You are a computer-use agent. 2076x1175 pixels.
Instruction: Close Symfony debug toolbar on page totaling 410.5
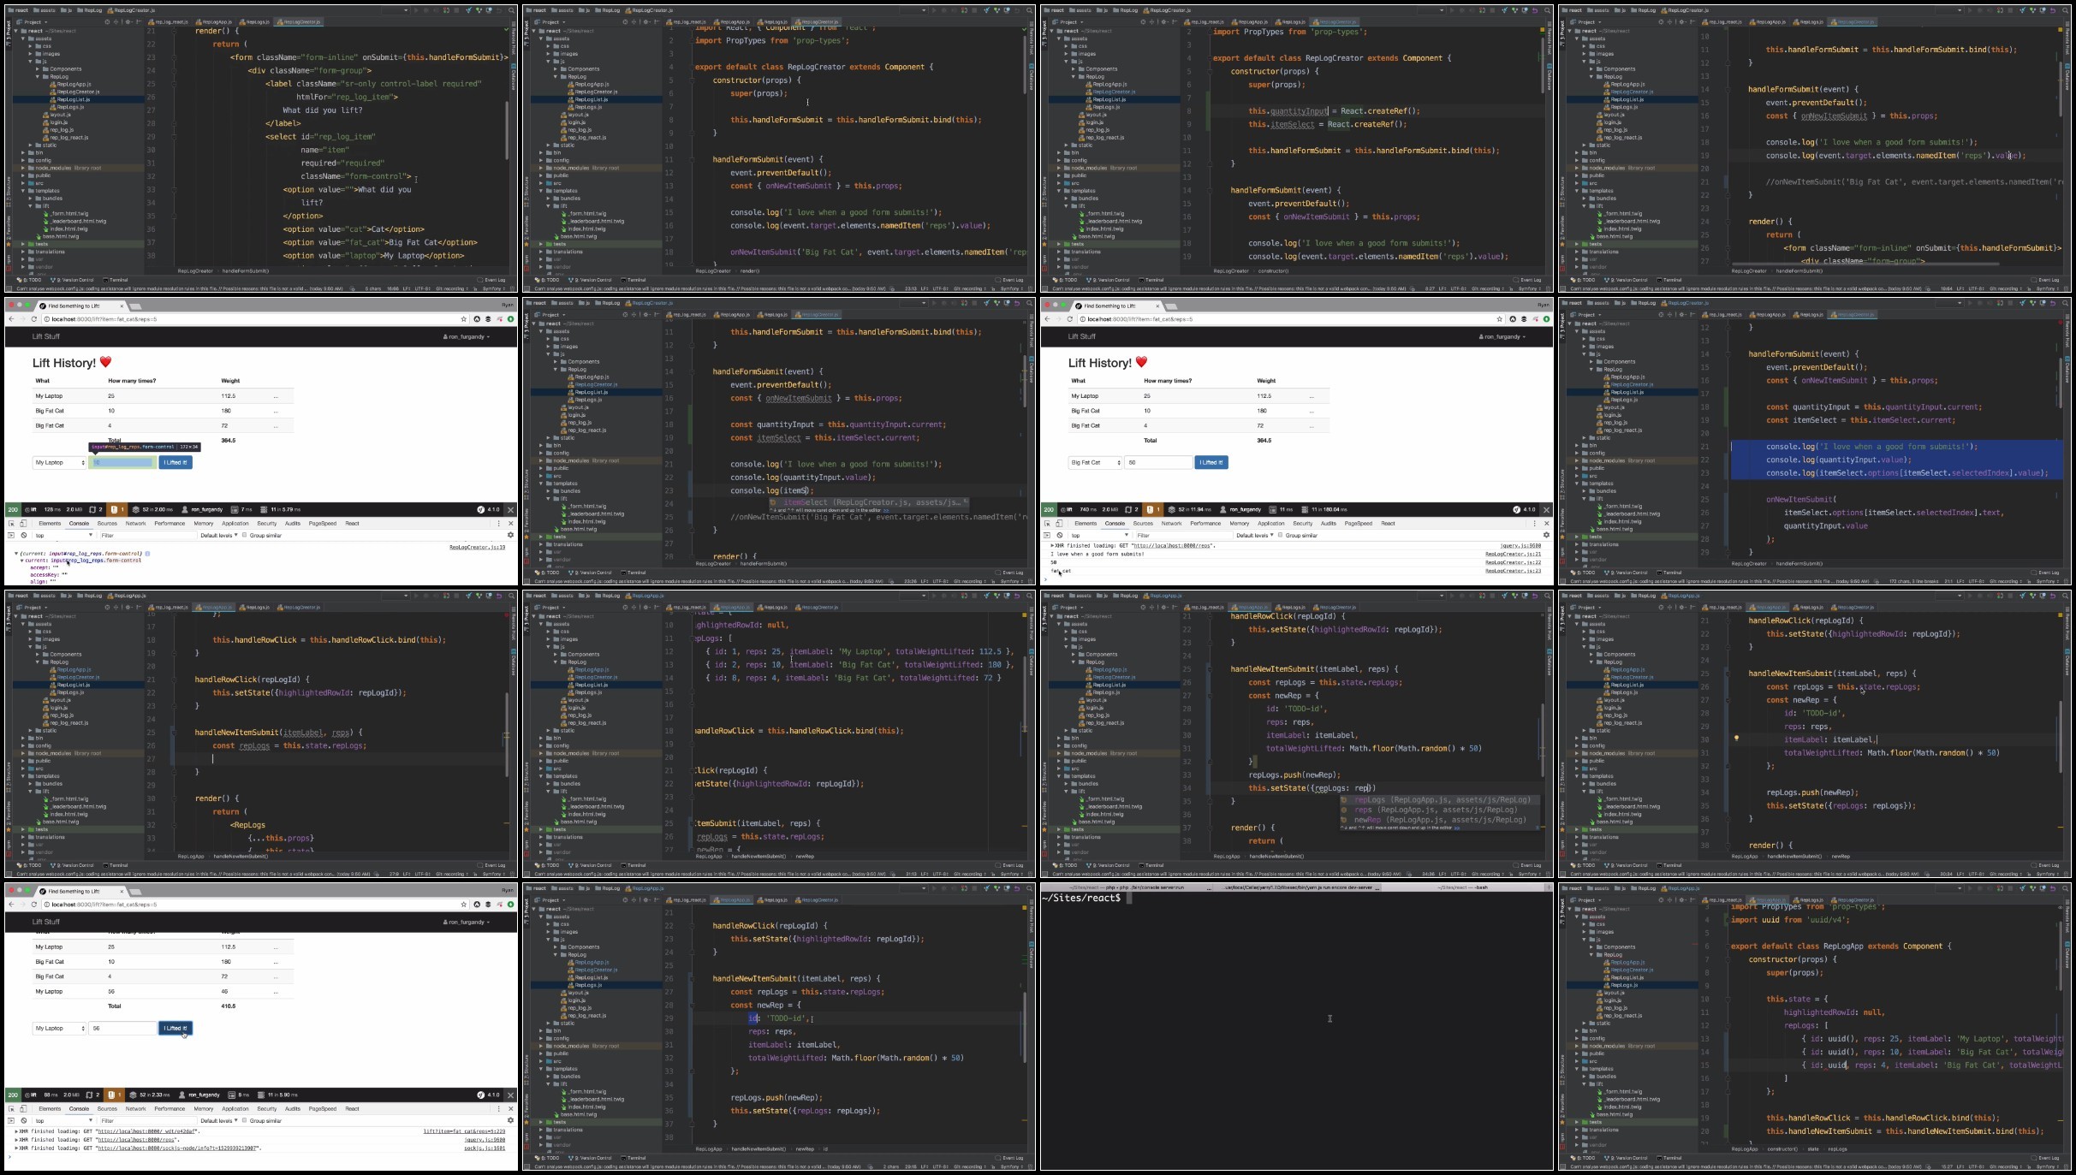(511, 1095)
